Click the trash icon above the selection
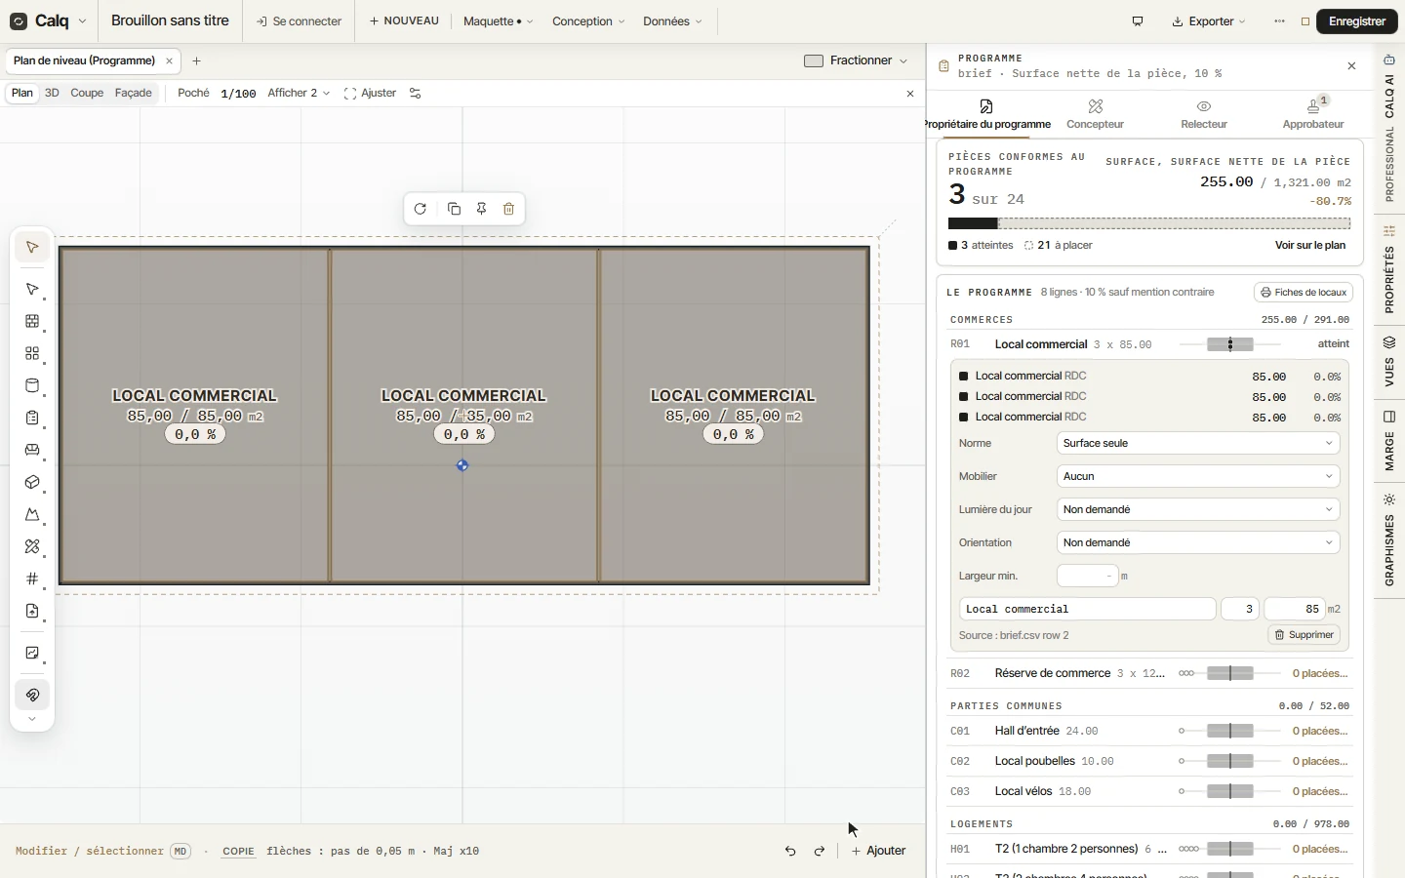The image size is (1405, 878). pos(508,209)
